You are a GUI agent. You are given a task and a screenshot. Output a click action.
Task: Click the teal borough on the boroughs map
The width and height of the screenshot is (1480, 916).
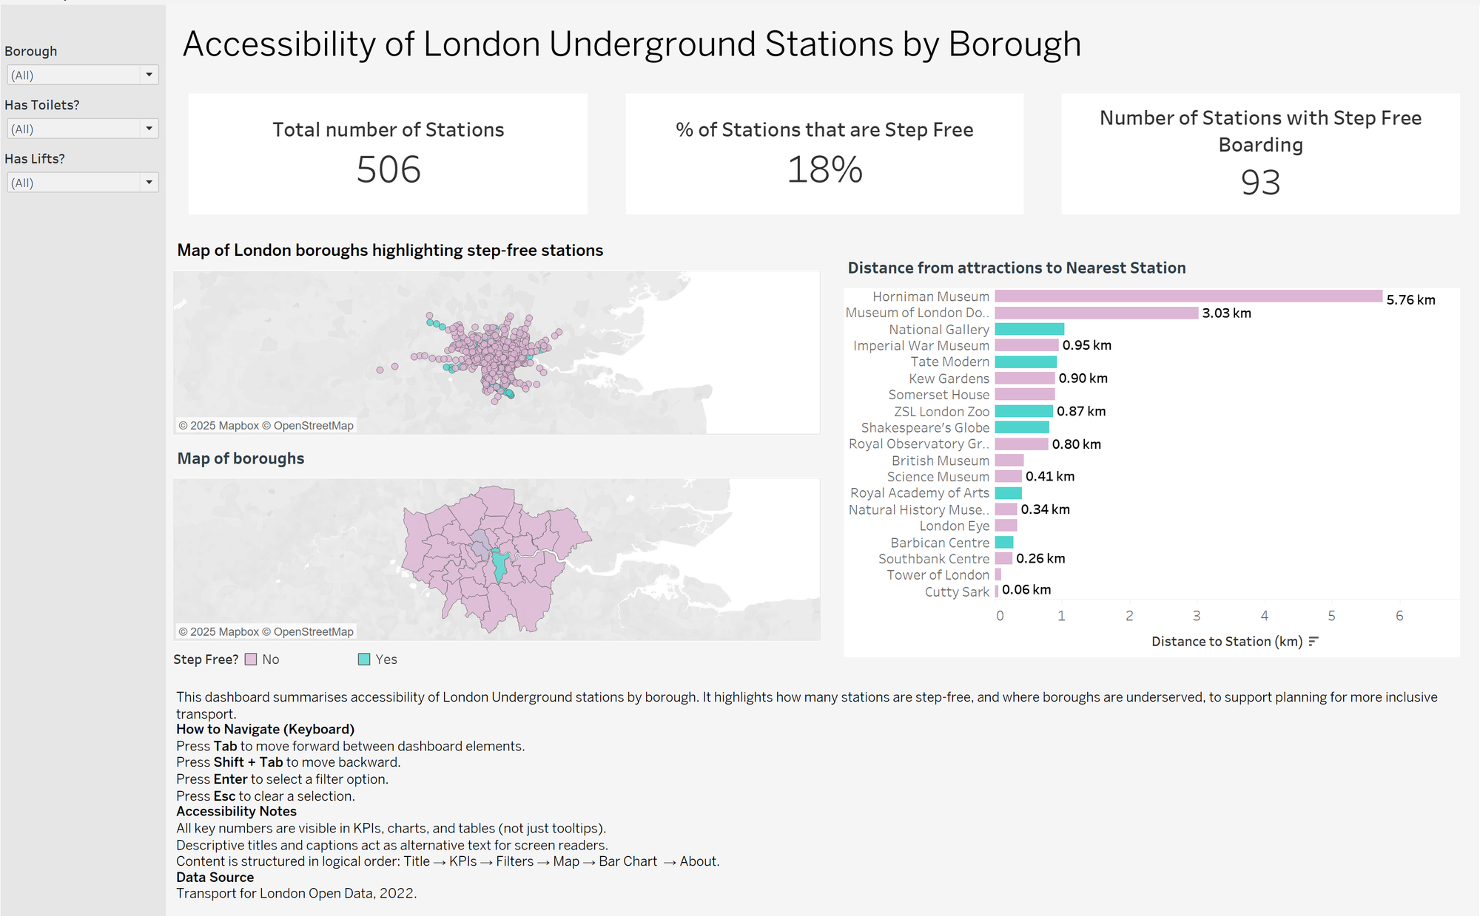point(501,566)
